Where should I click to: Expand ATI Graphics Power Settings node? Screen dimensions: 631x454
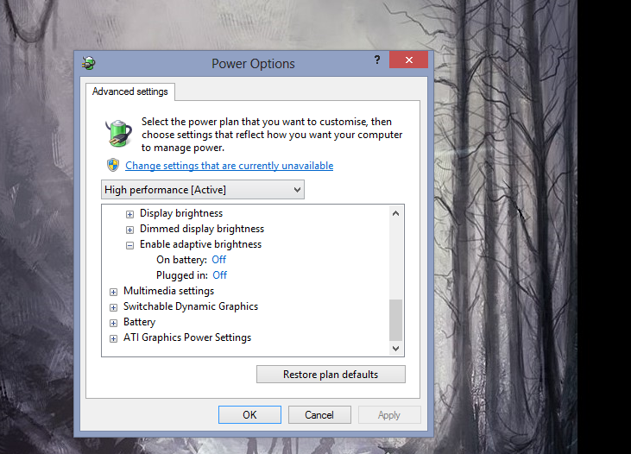pos(113,338)
